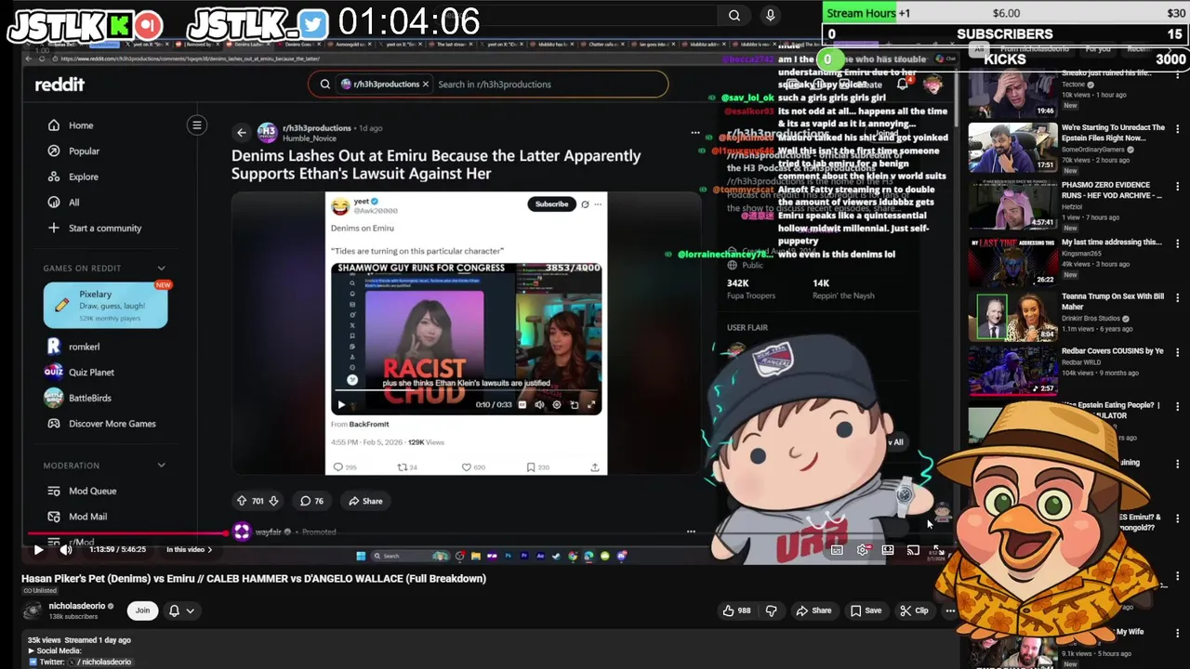
Task: Collapse the Reddit sidebar with the menu icon
Action: pos(196,125)
